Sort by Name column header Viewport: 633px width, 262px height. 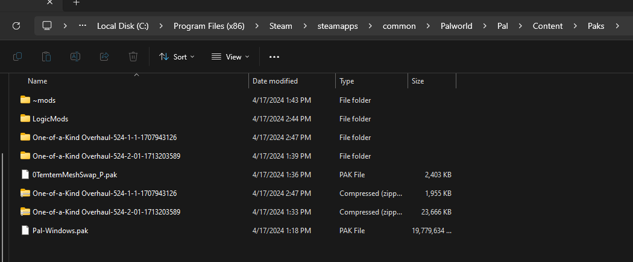[x=37, y=81]
